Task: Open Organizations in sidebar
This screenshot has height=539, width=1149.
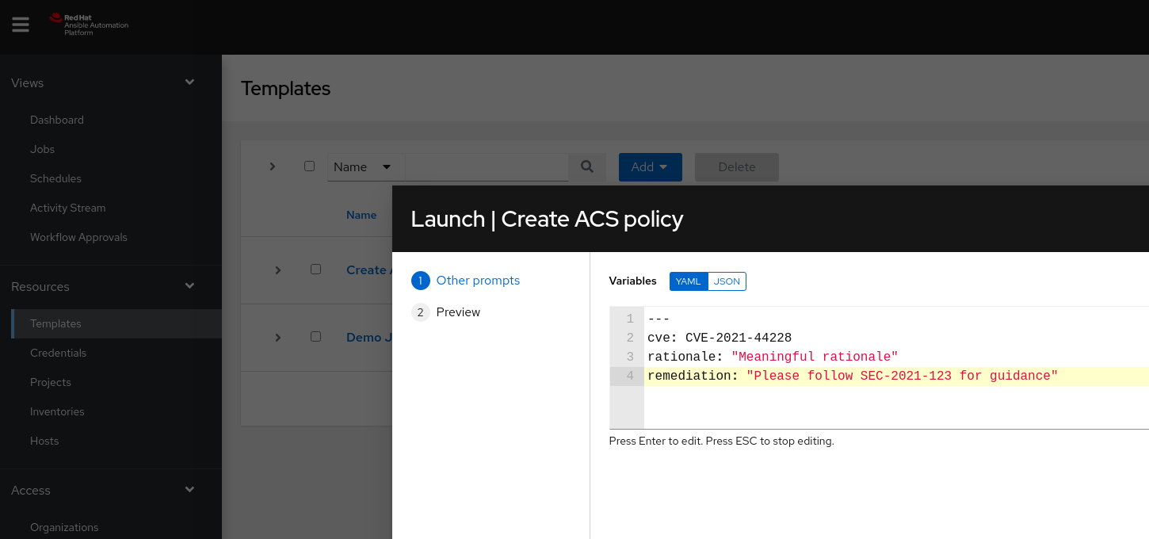Action: tap(64, 527)
